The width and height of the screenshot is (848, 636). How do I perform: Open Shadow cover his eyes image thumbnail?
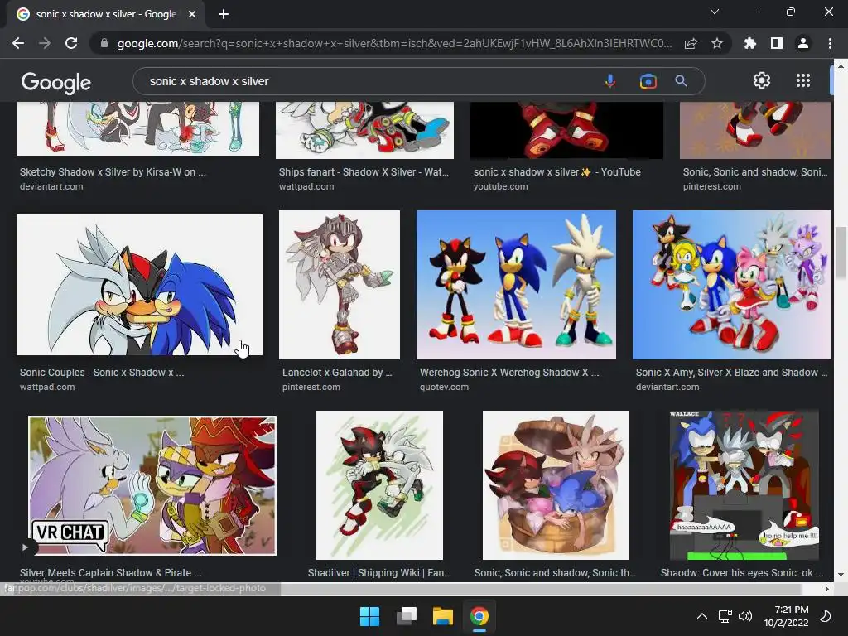[744, 485]
